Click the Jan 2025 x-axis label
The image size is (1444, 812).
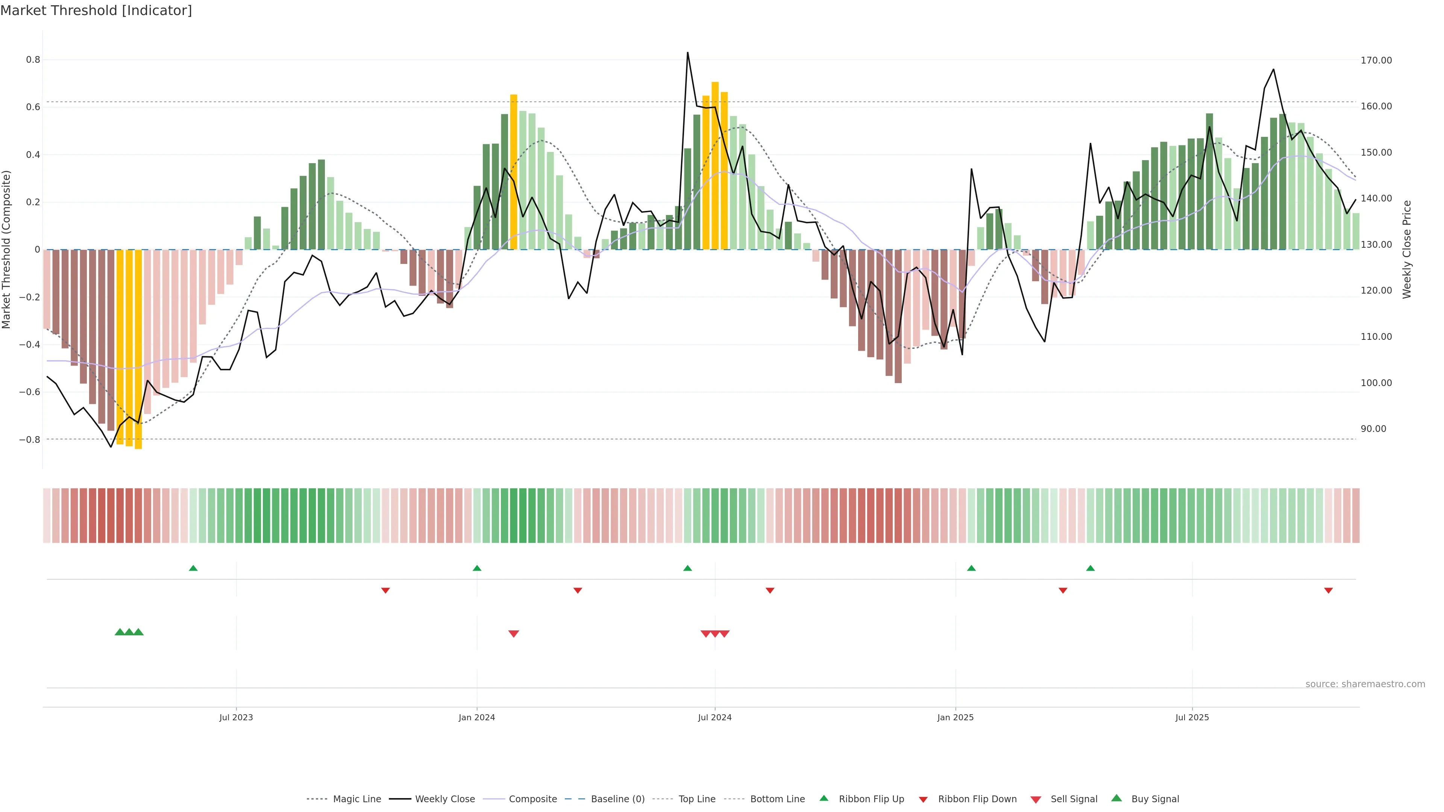tap(955, 717)
